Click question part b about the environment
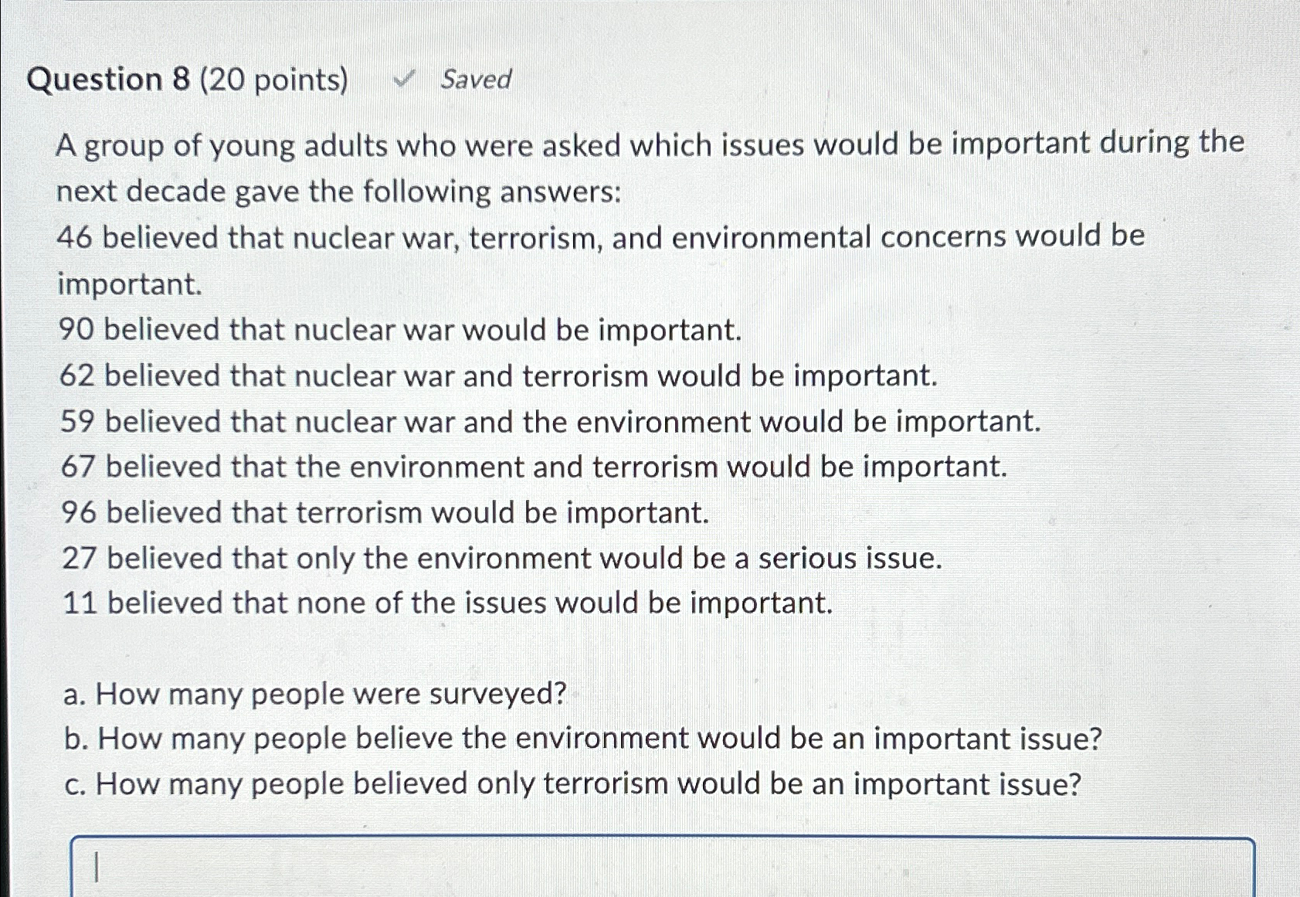 [x=579, y=738]
